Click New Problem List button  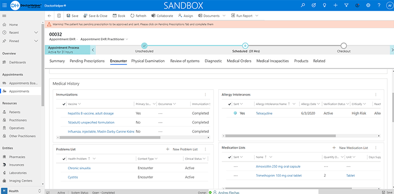click(x=182, y=149)
